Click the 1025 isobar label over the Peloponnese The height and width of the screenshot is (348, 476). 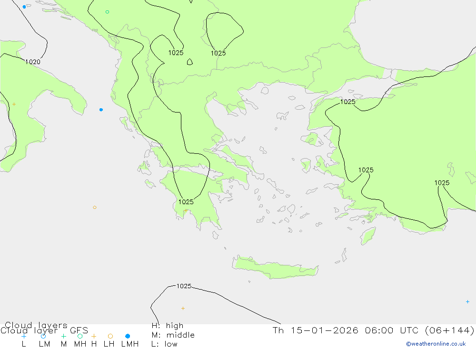coord(186,202)
